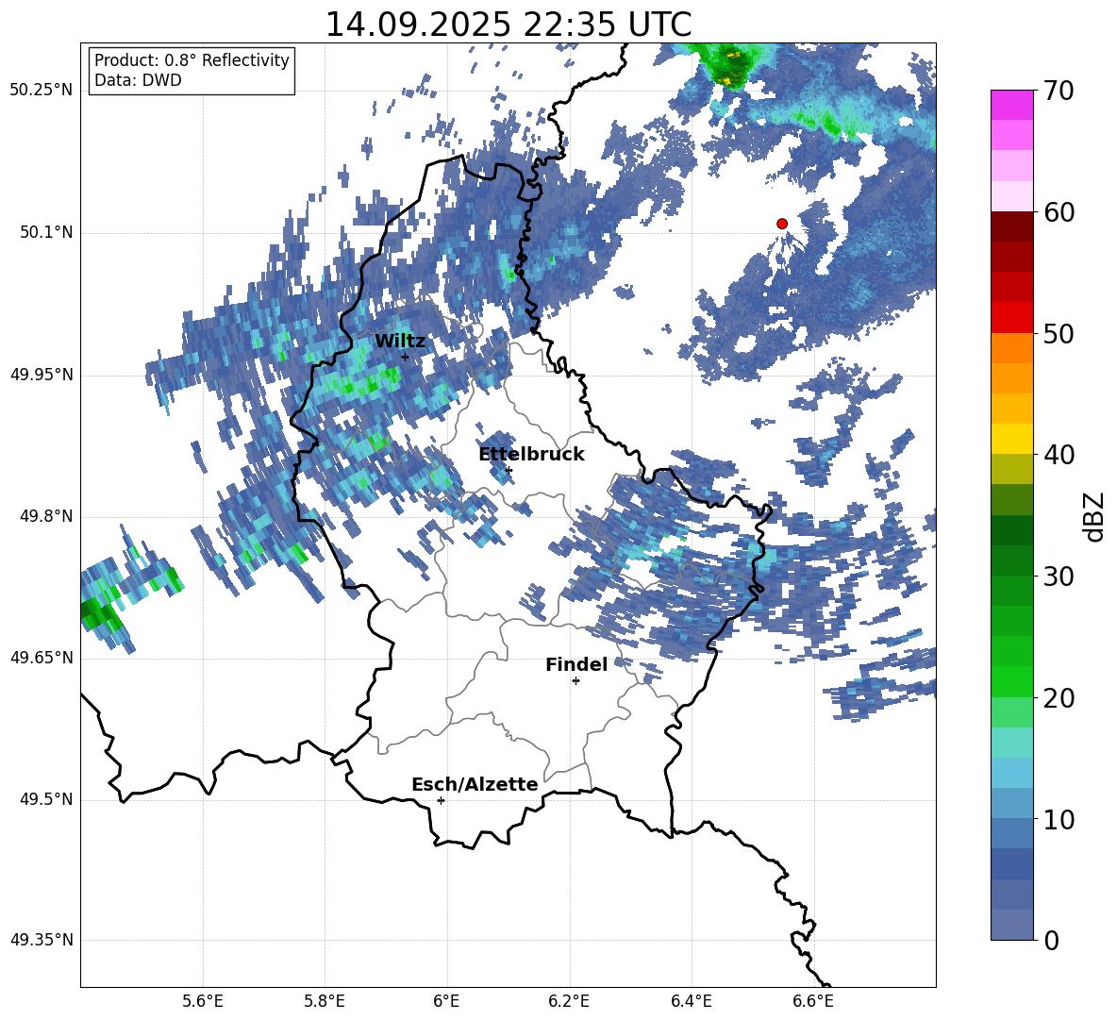Click the orange color band just below 50
Screen dimensions: 1117x1020
click(x=1011, y=348)
